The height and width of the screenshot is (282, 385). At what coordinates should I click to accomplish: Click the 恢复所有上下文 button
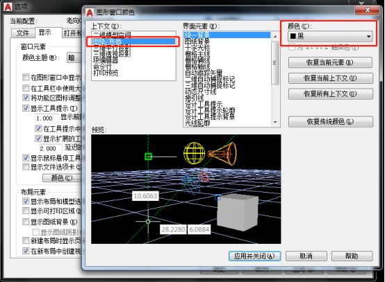point(331,94)
